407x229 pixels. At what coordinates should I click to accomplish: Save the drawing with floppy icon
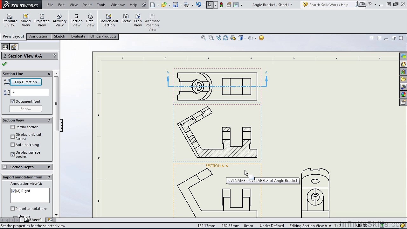point(175,5)
